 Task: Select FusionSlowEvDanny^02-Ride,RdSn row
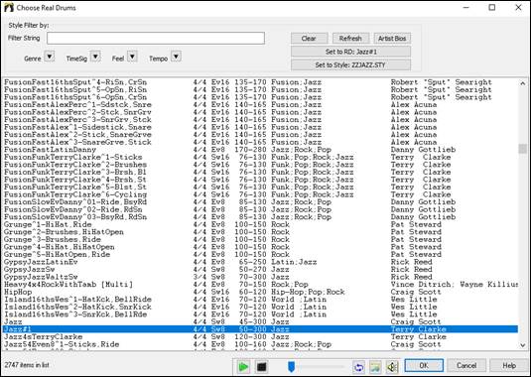[x=260, y=209]
